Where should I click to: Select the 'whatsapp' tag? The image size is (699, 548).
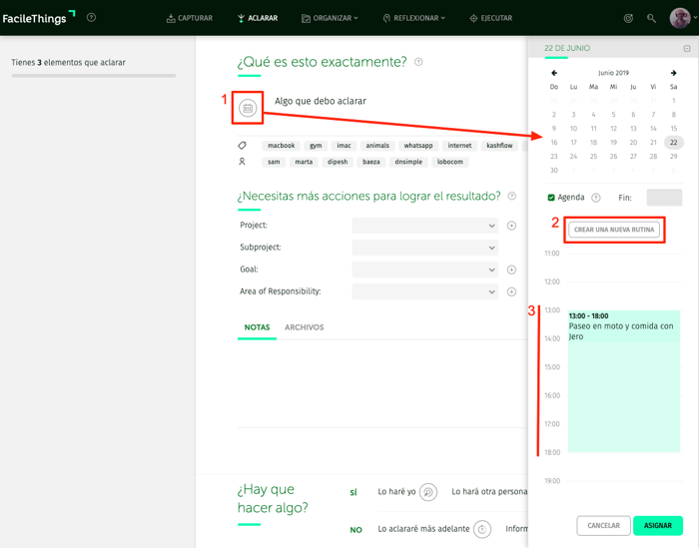coord(418,146)
